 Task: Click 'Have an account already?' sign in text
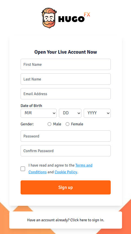pos(66,220)
